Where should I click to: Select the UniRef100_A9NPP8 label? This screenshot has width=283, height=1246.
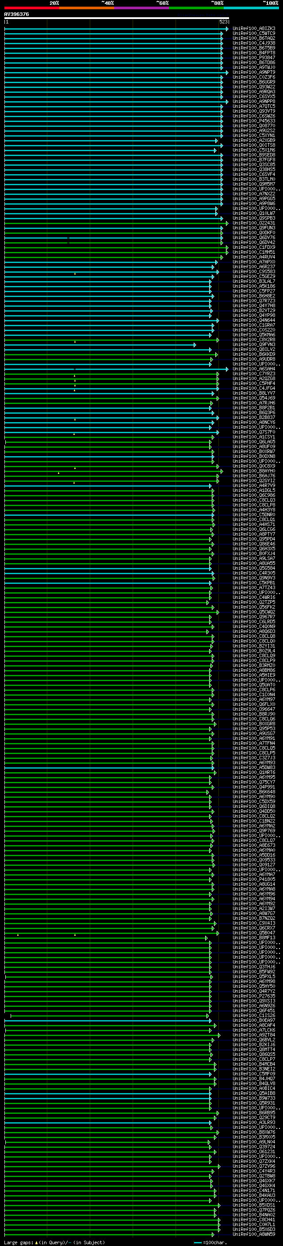(254, 102)
